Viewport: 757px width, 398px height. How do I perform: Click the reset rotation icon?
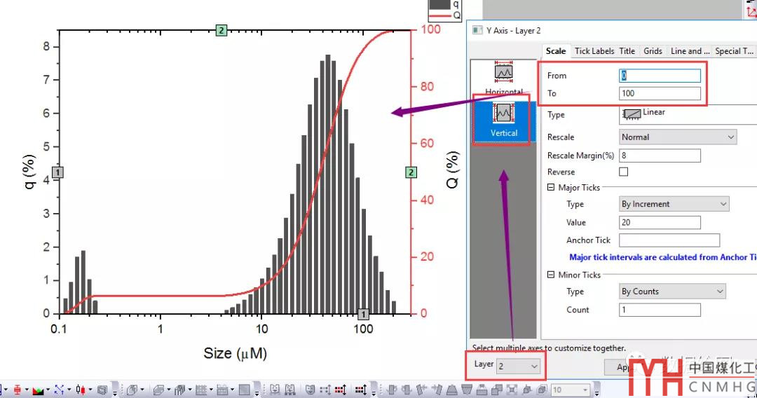point(527,390)
